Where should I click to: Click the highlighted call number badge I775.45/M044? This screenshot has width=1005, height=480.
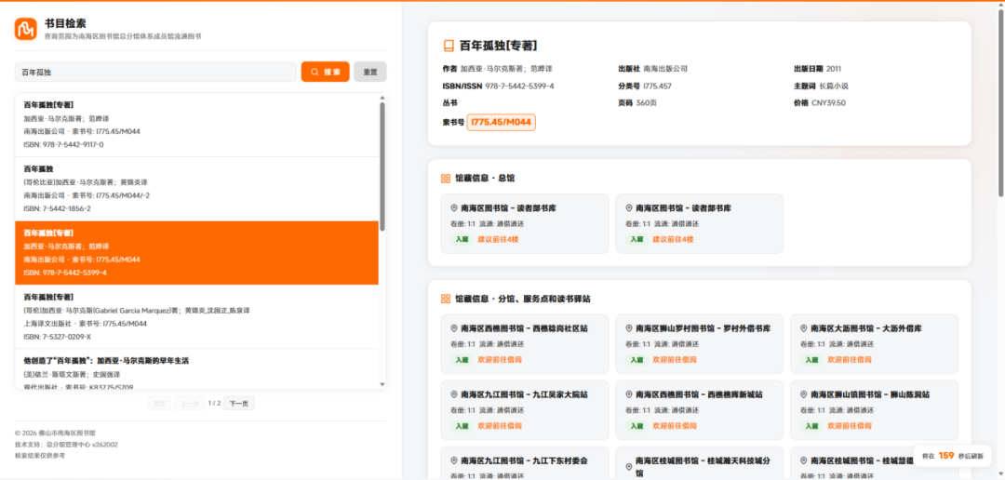point(502,122)
